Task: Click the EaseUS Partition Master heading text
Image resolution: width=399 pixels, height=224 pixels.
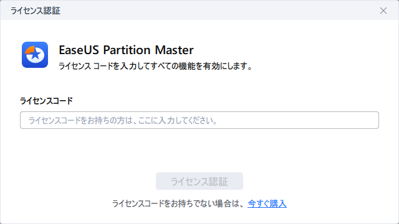Action: pos(126,50)
